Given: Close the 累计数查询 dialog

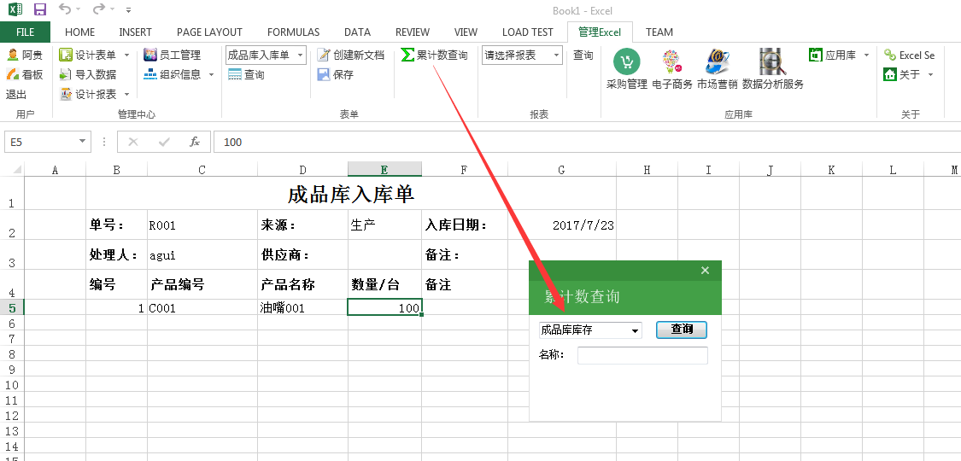Looking at the screenshot, I should [705, 270].
